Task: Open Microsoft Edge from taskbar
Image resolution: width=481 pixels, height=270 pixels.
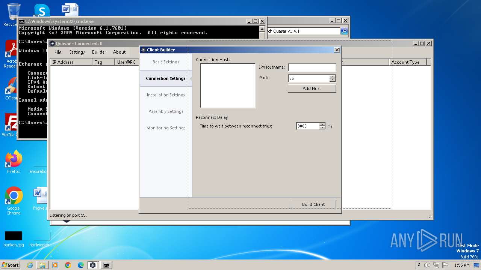Action: 81,265
